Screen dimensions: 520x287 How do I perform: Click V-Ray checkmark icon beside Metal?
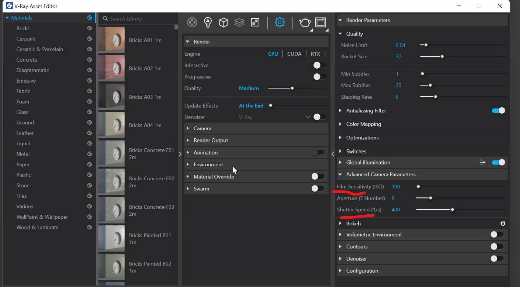point(89,154)
